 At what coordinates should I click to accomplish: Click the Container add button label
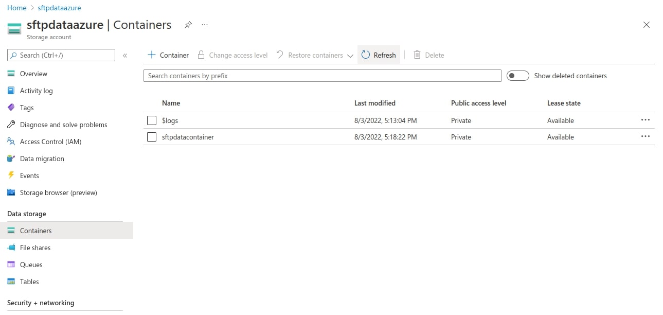[174, 55]
